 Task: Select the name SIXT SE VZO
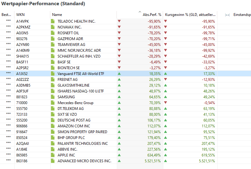(x=67, y=115)
